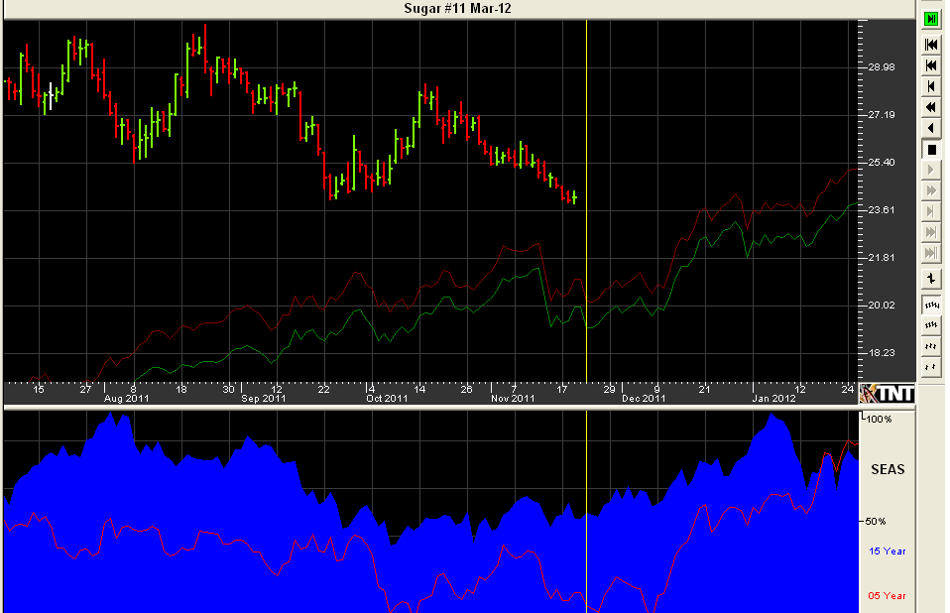Click the blue 15 Year legend label
950x613 pixels.
click(x=887, y=552)
